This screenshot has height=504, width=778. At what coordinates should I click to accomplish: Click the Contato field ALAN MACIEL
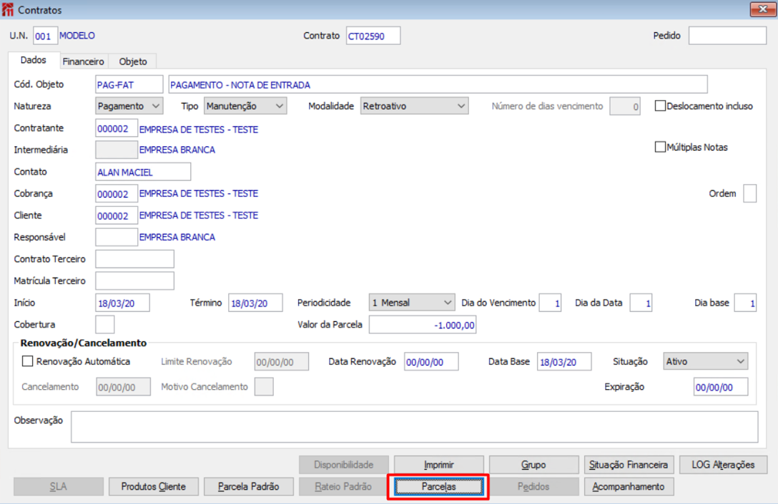[x=143, y=172]
